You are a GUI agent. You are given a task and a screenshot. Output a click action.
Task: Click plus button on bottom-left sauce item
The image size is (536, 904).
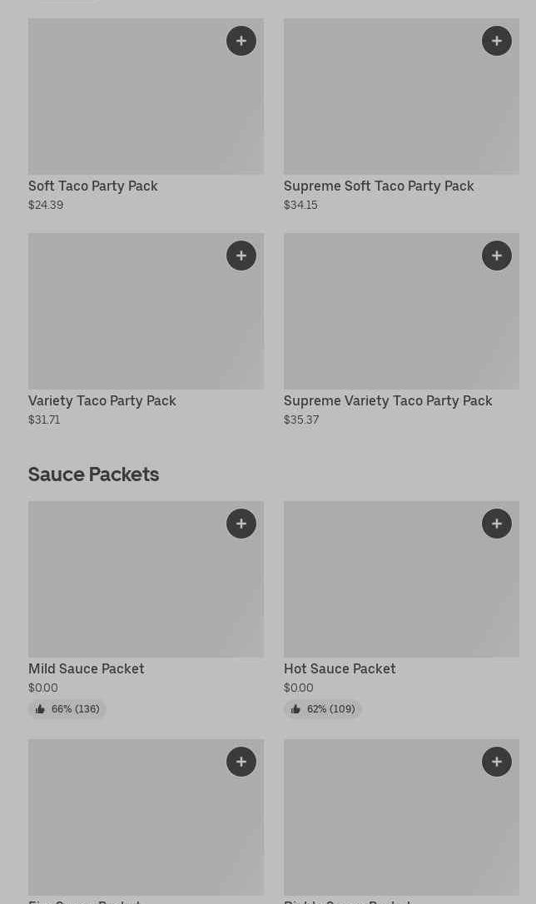point(241,762)
